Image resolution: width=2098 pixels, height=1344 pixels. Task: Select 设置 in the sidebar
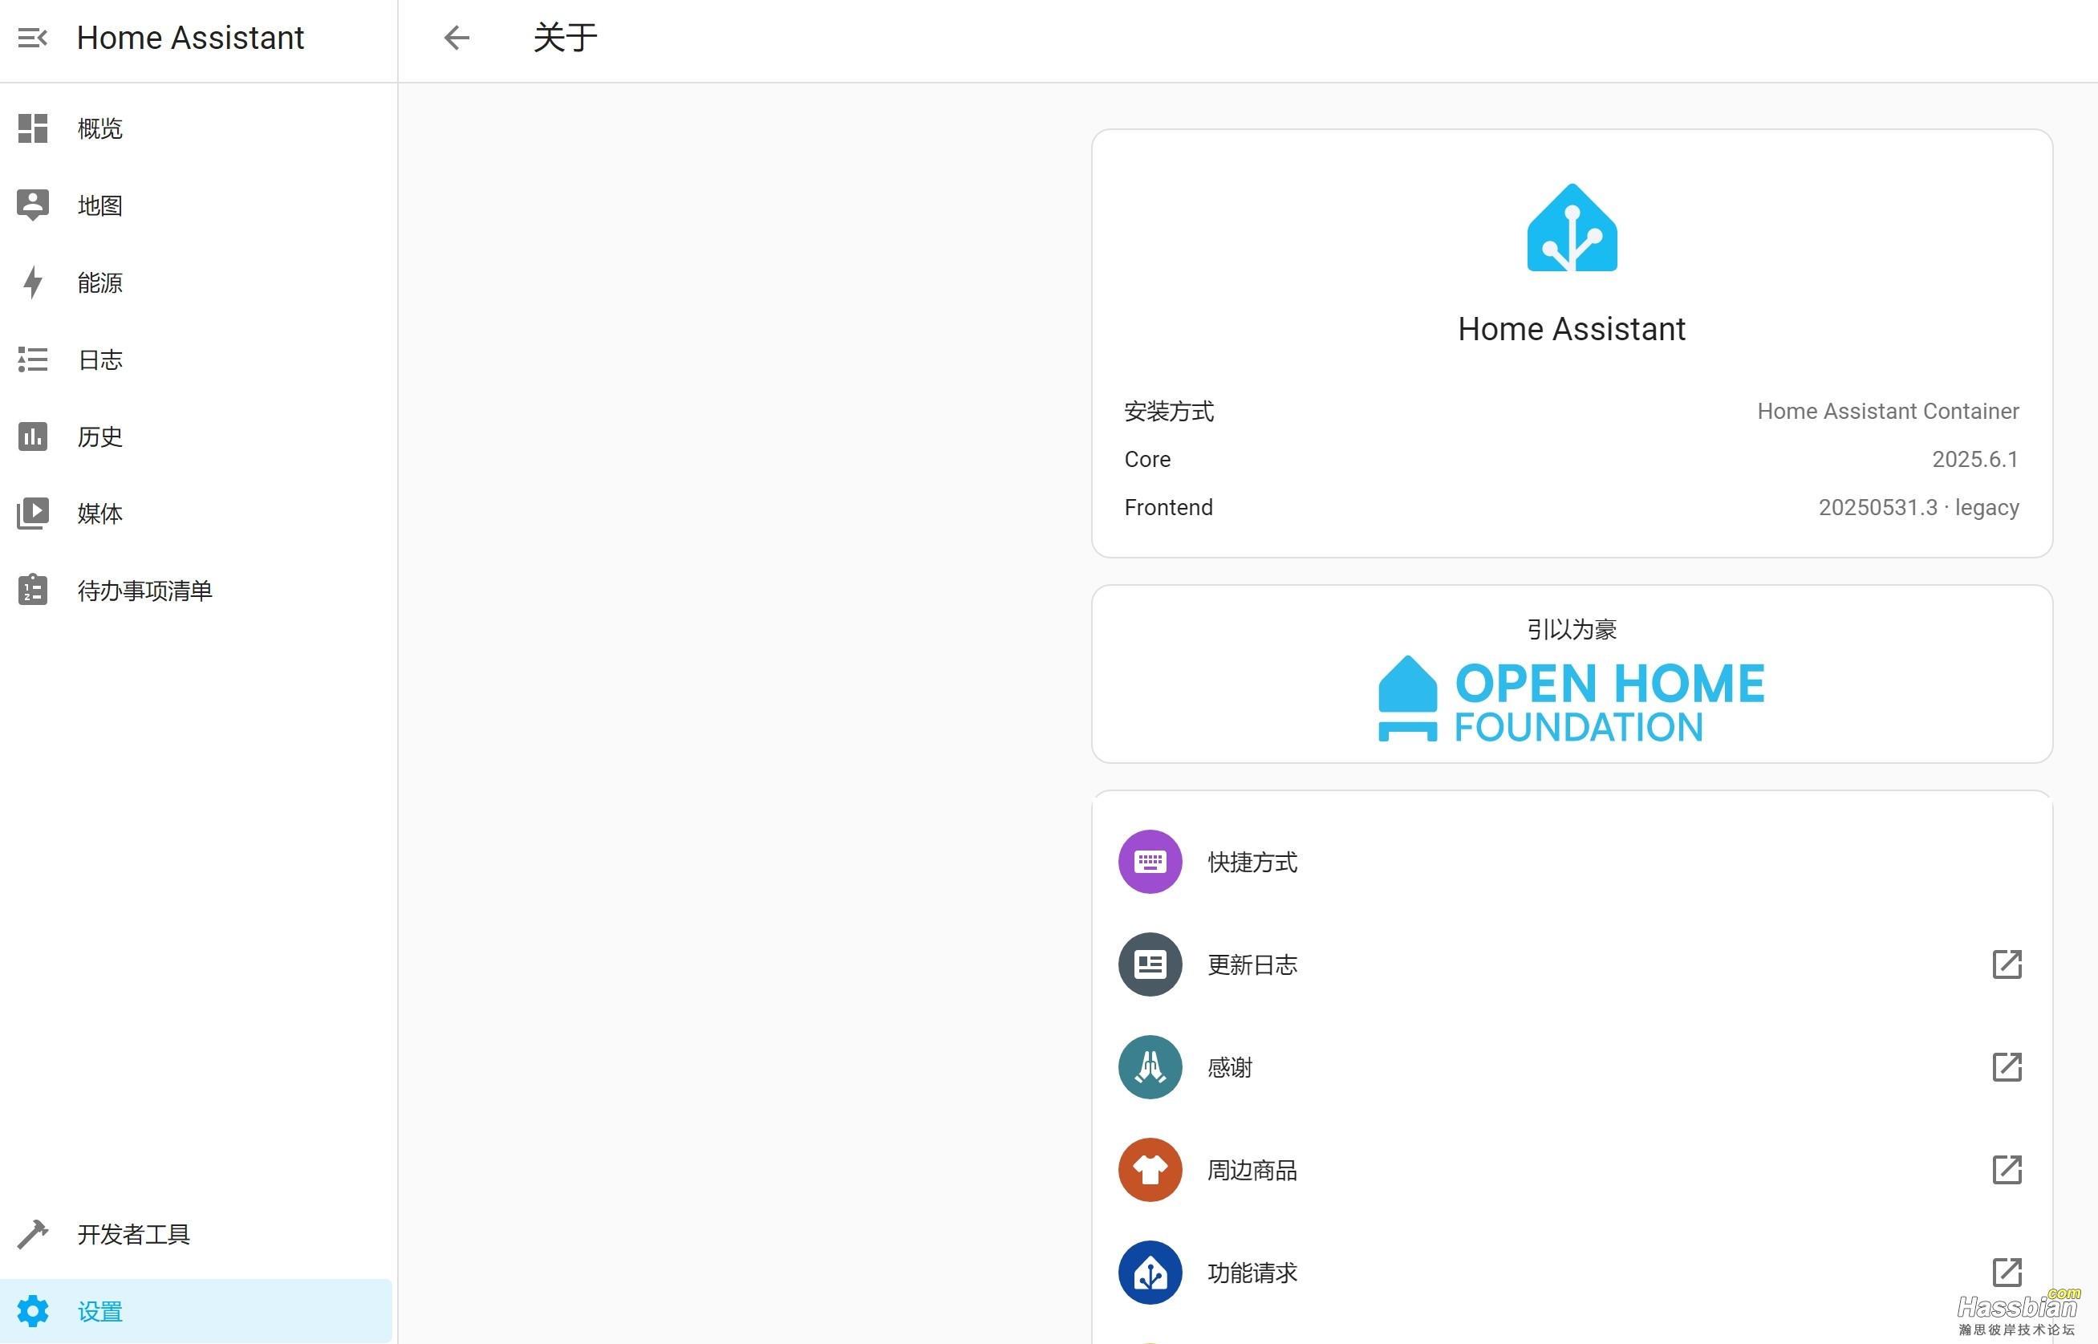tap(197, 1311)
